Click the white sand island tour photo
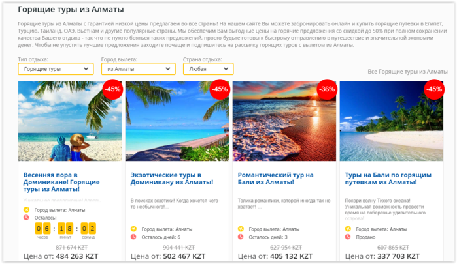The width and height of the screenshot is (457, 264). click(392, 121)
